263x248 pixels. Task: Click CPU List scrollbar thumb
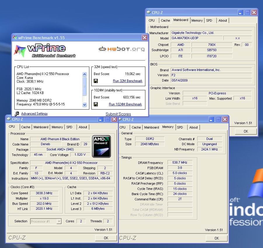pos(85,86)
